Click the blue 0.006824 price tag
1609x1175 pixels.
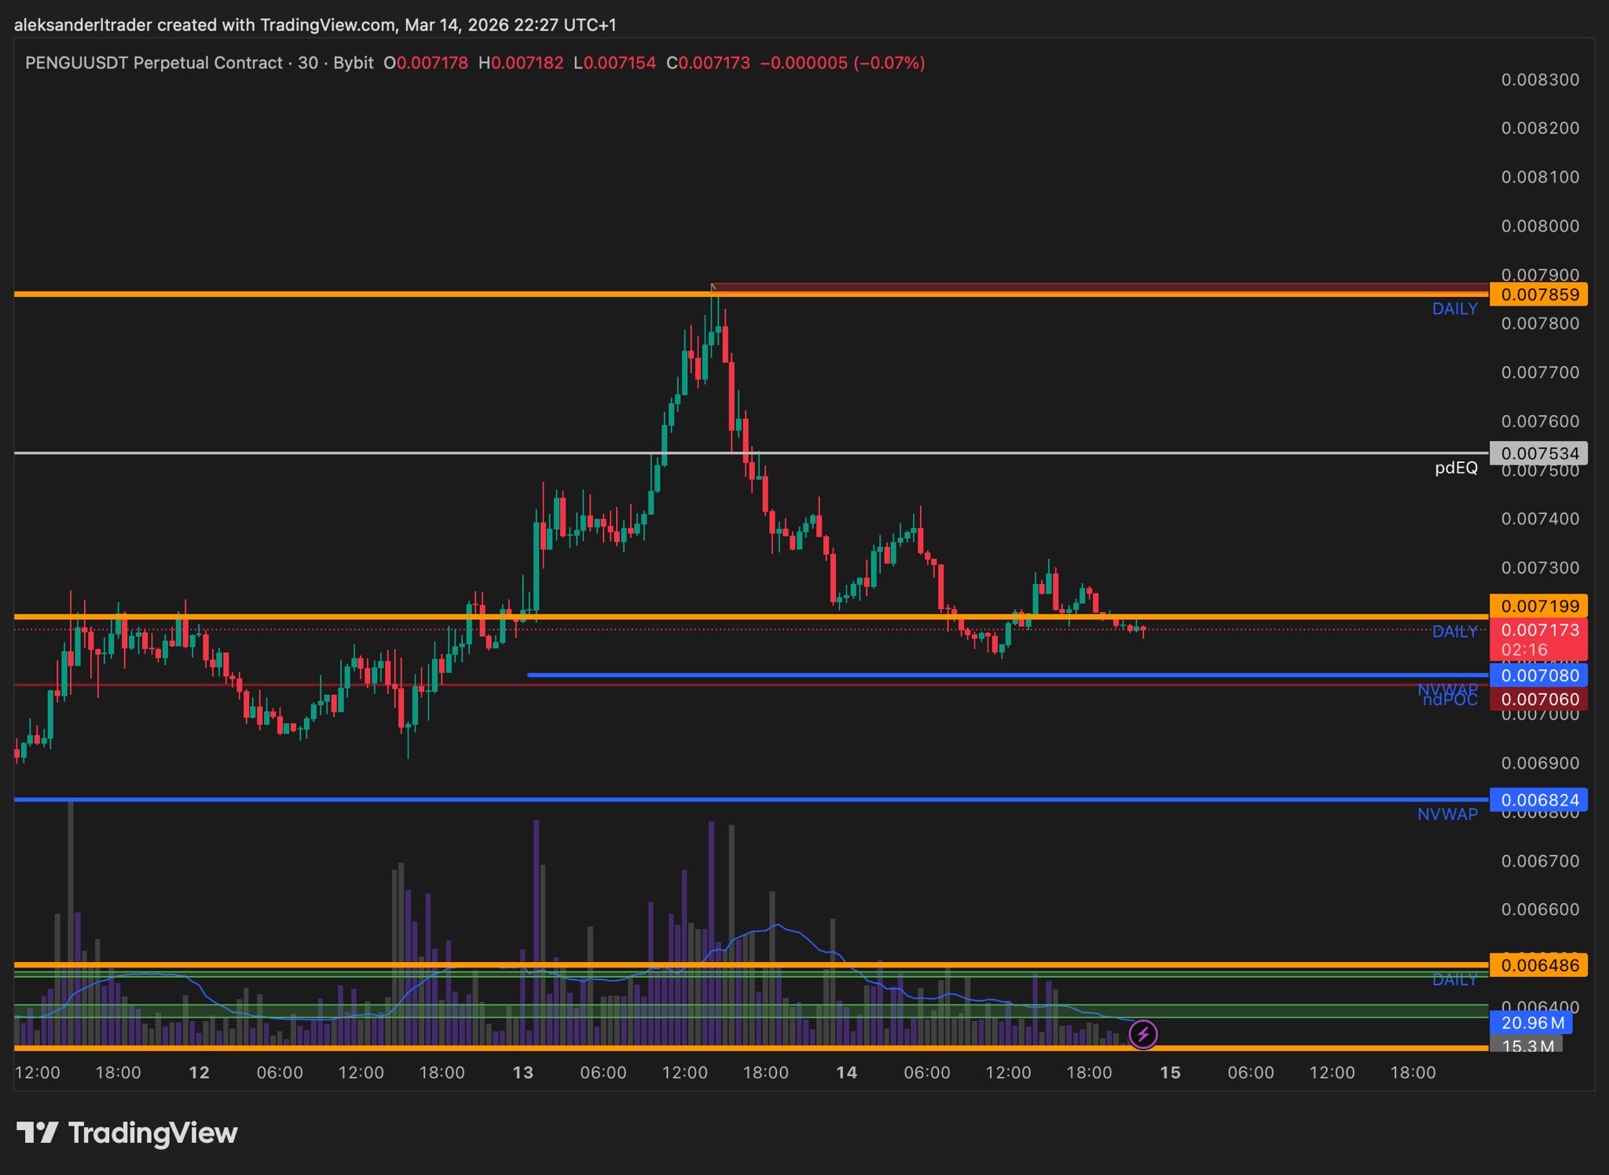coord(1538,800)
